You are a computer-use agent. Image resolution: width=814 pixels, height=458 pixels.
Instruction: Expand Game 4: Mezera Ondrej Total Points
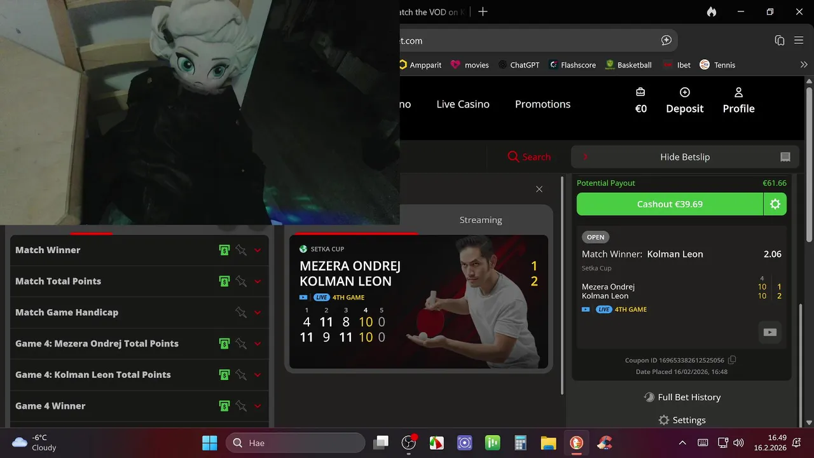[x=258, y=344]
